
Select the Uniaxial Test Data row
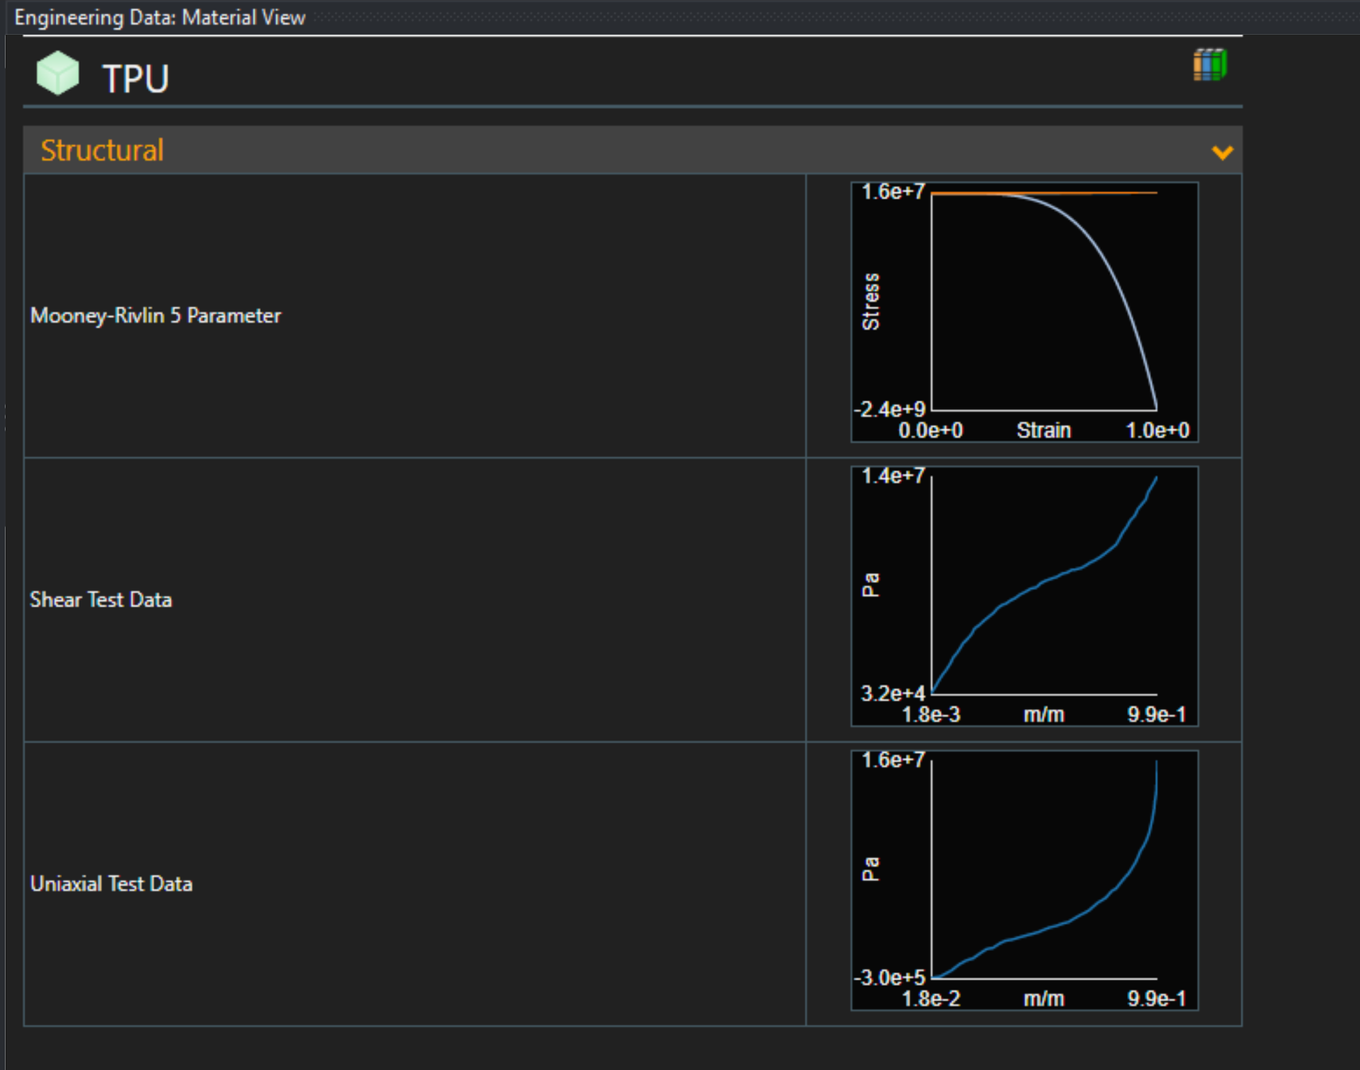pos(111,884)
